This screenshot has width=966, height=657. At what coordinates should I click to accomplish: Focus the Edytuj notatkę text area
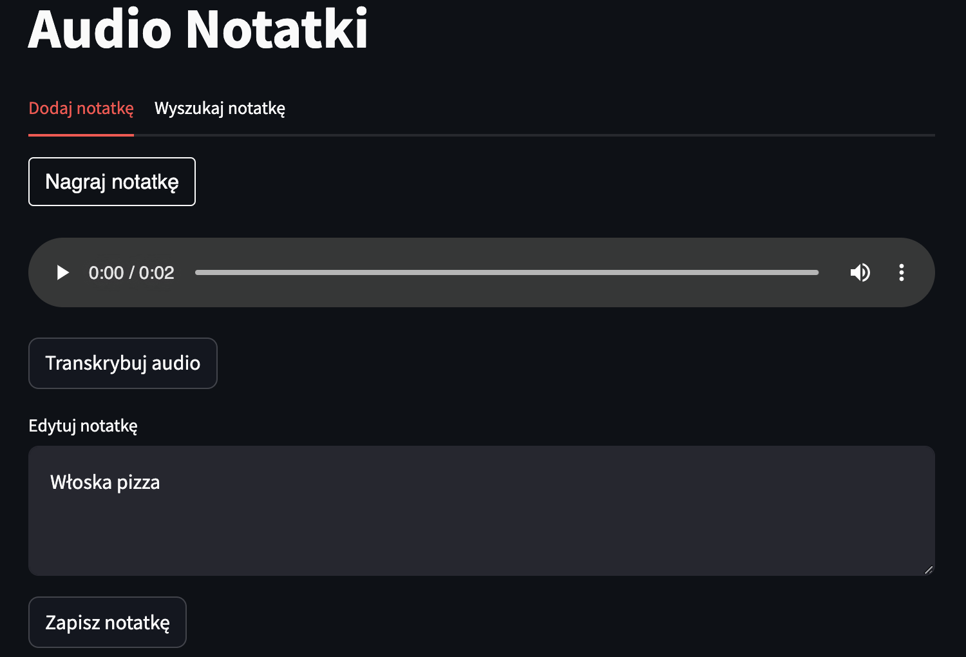coord(482,511)
